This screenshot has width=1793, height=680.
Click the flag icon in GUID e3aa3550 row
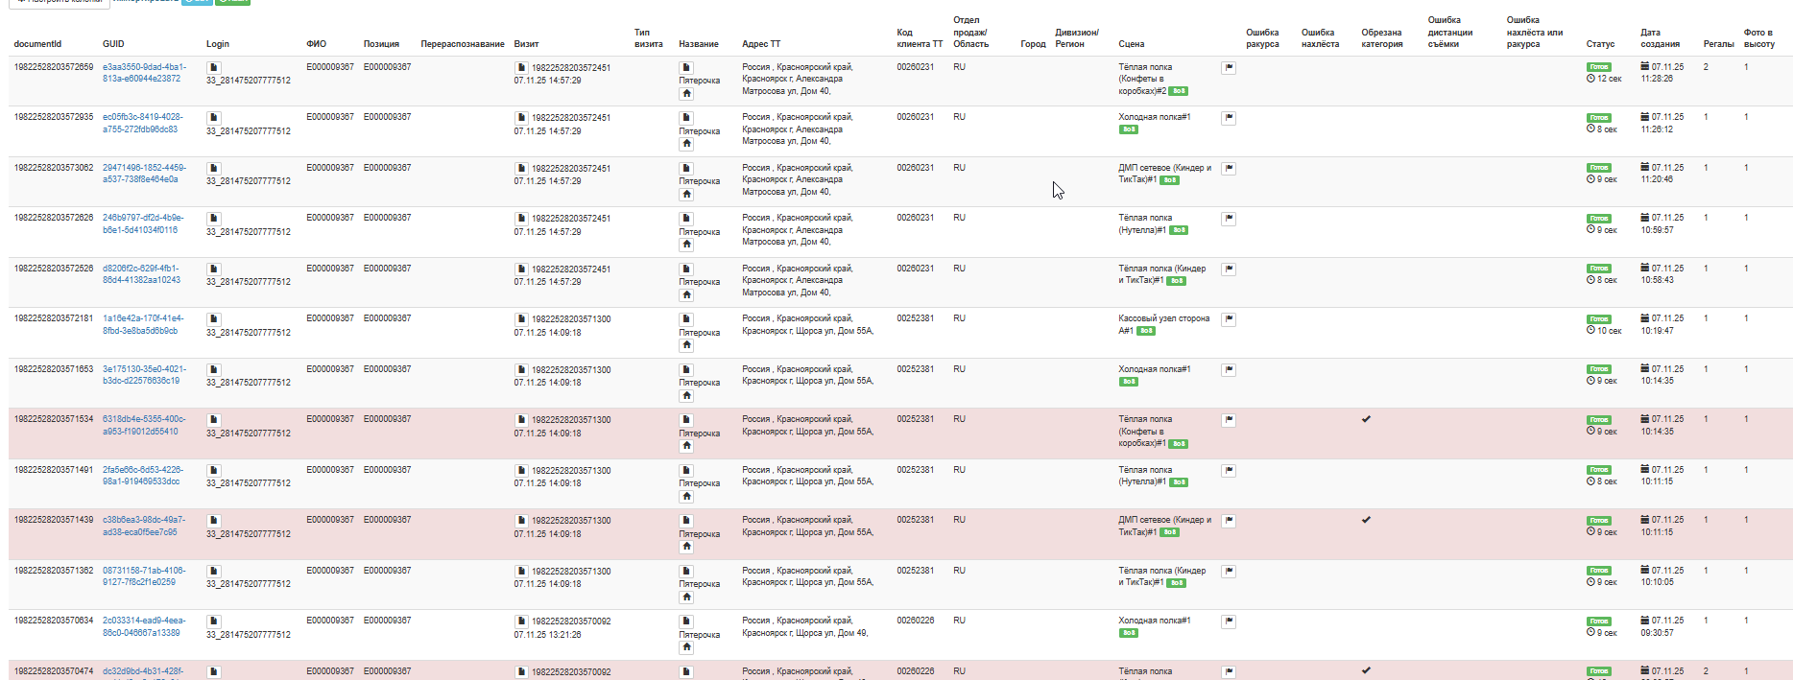[x=1229, y=68]
